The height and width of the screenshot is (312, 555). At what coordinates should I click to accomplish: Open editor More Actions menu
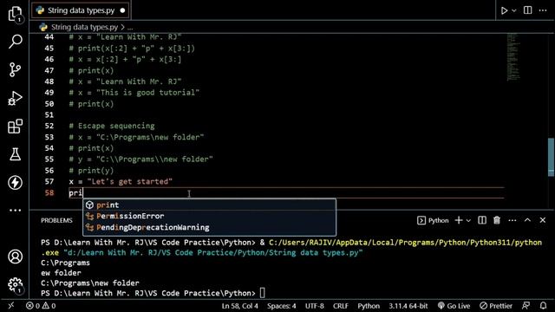(543, 10)
